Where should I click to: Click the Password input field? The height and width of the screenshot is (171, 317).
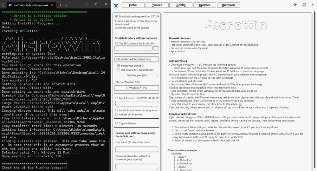pos(137,166)
